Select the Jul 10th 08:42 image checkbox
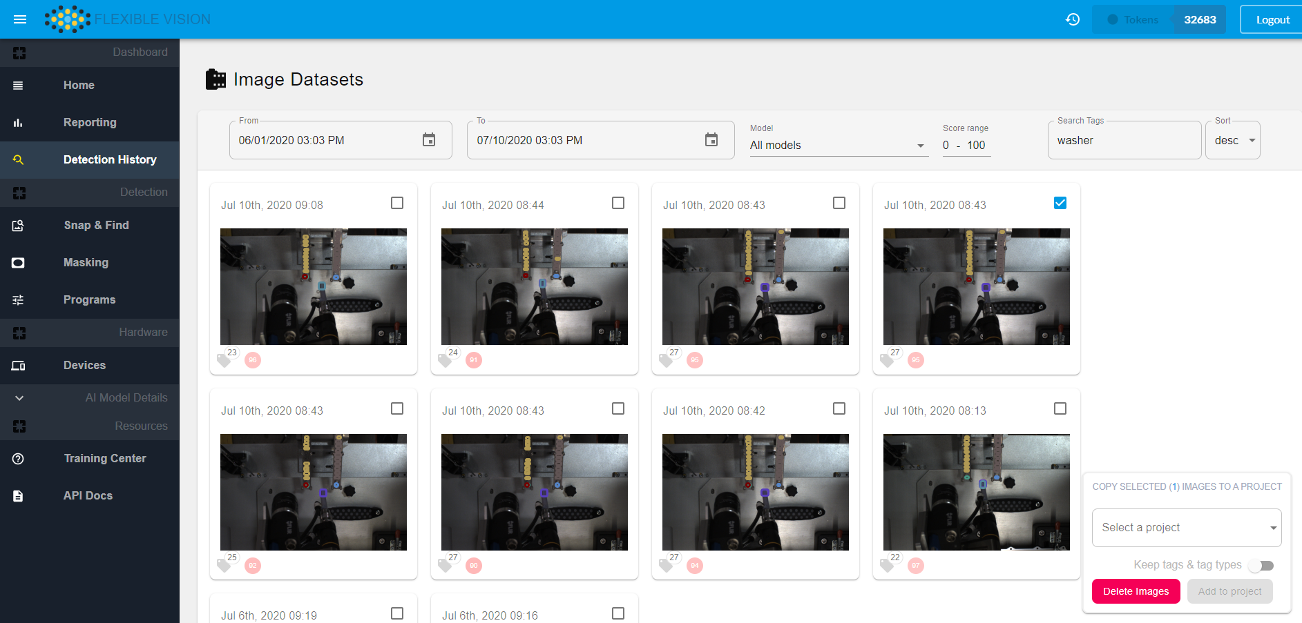The height and width of the screenshot is (623, 1302). [839, 408]
